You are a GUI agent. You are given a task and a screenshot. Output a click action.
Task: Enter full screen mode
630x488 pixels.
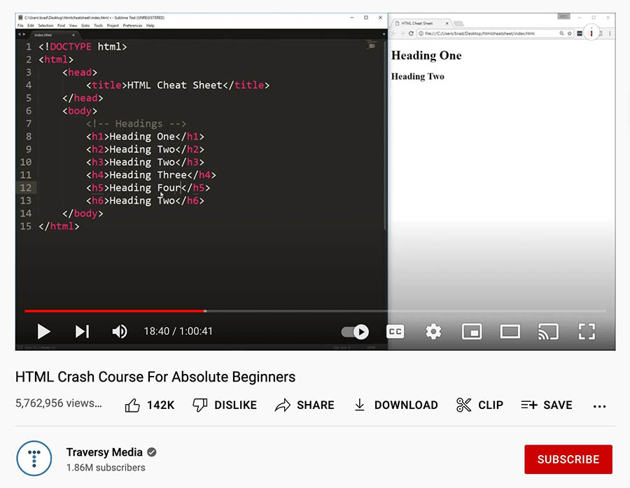coord(586,331)
